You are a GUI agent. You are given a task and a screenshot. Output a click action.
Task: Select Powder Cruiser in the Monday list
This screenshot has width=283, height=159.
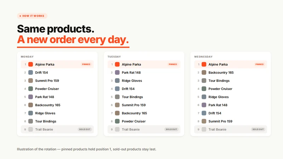[57, 89]
